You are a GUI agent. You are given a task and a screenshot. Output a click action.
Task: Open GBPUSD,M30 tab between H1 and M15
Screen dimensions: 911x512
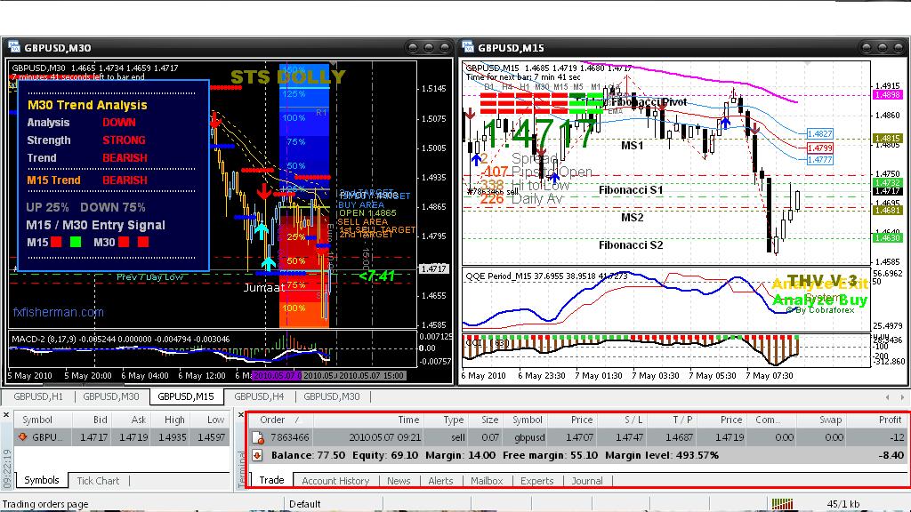[x=111, y=396]
